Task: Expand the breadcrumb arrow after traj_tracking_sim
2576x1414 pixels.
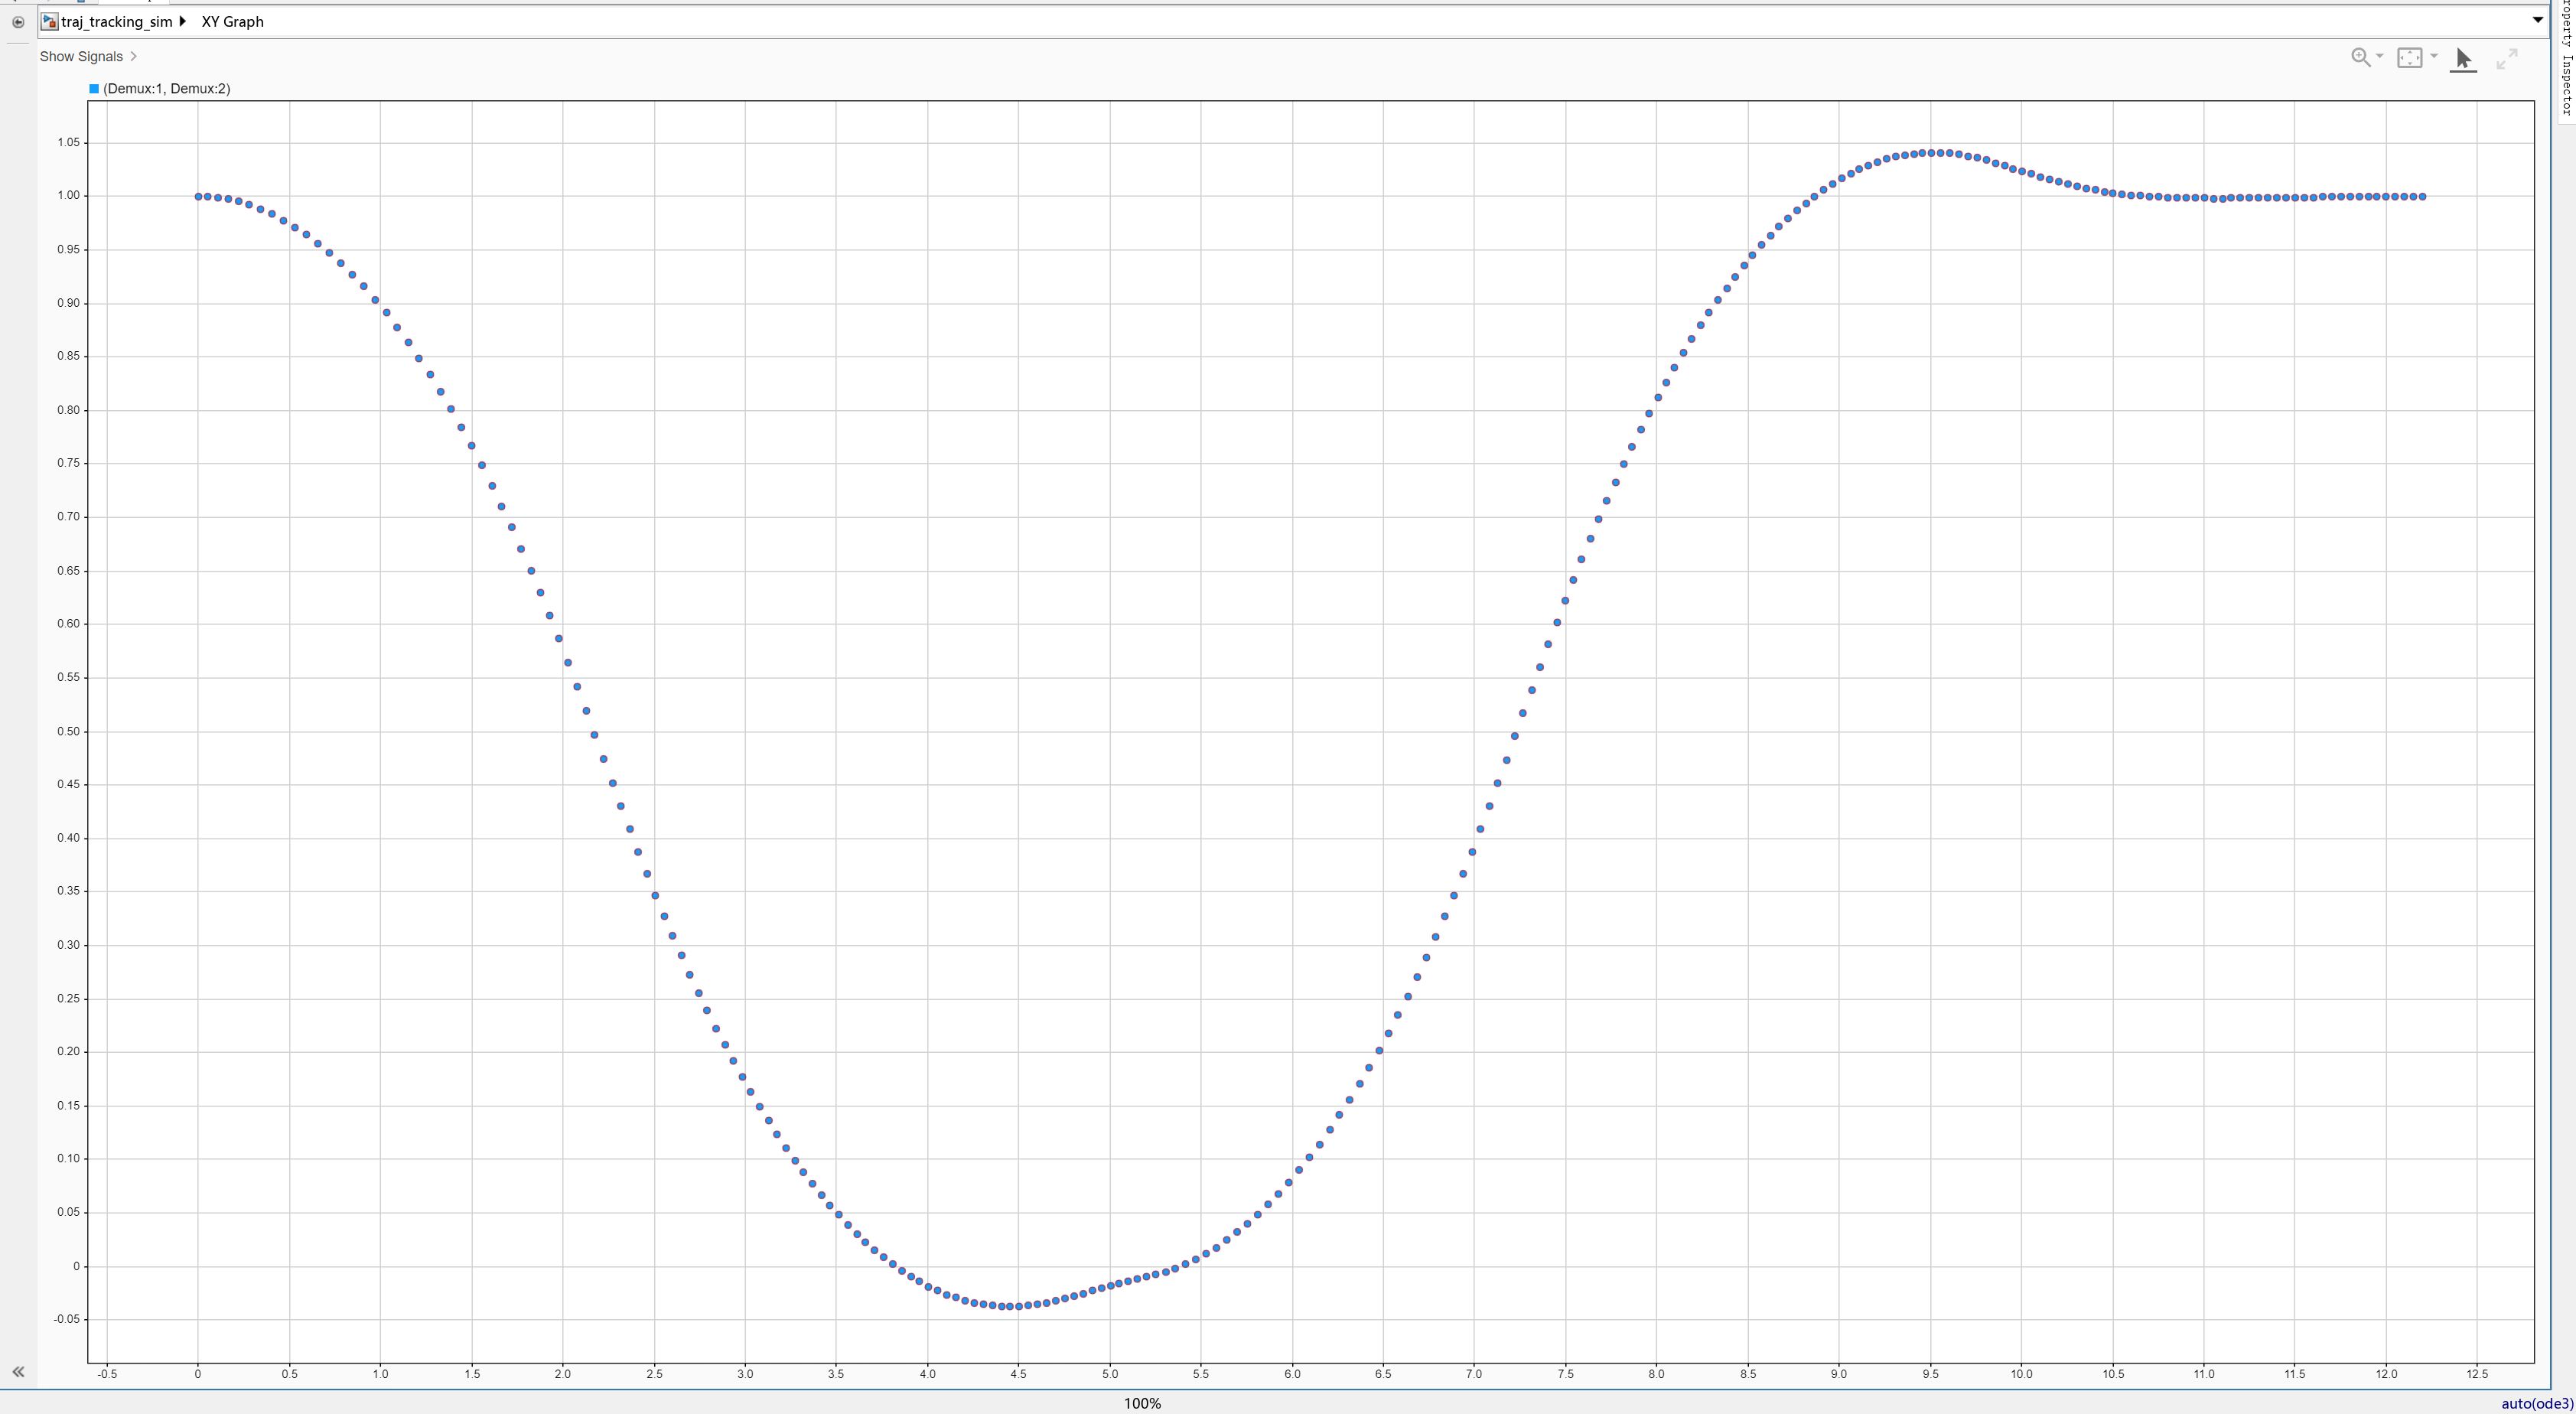Action: click(x=183, y=21)
